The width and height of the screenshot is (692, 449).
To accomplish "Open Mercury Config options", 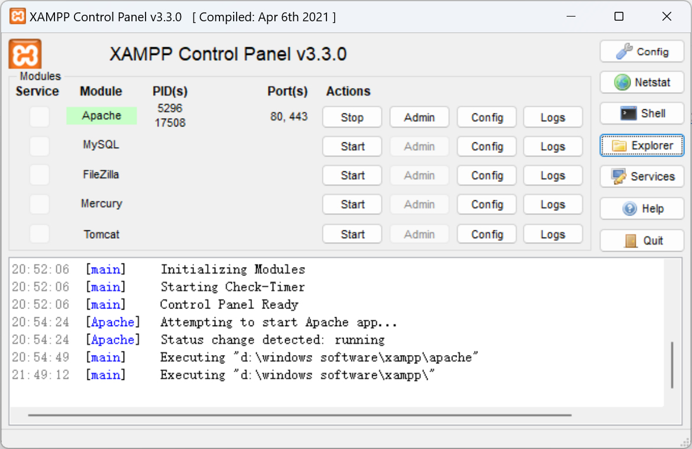I will coord(487,204).
